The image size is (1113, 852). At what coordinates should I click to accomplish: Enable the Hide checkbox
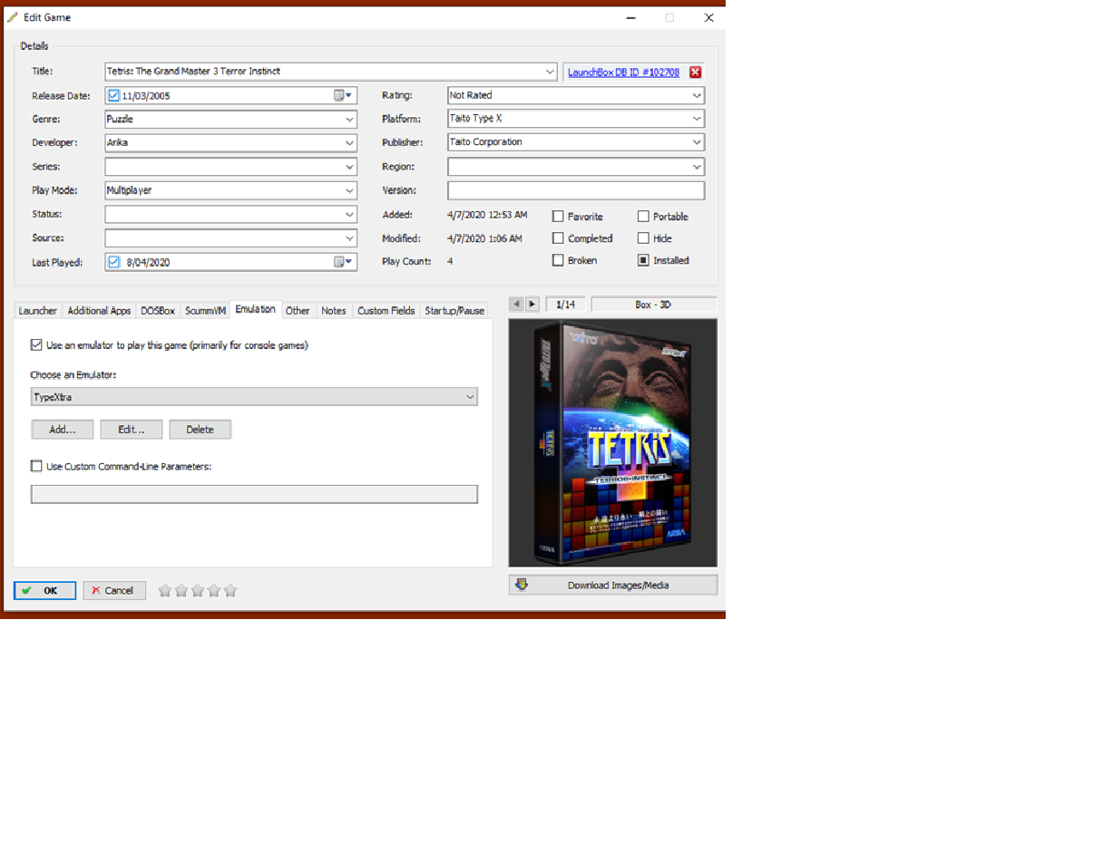point(643,238)
